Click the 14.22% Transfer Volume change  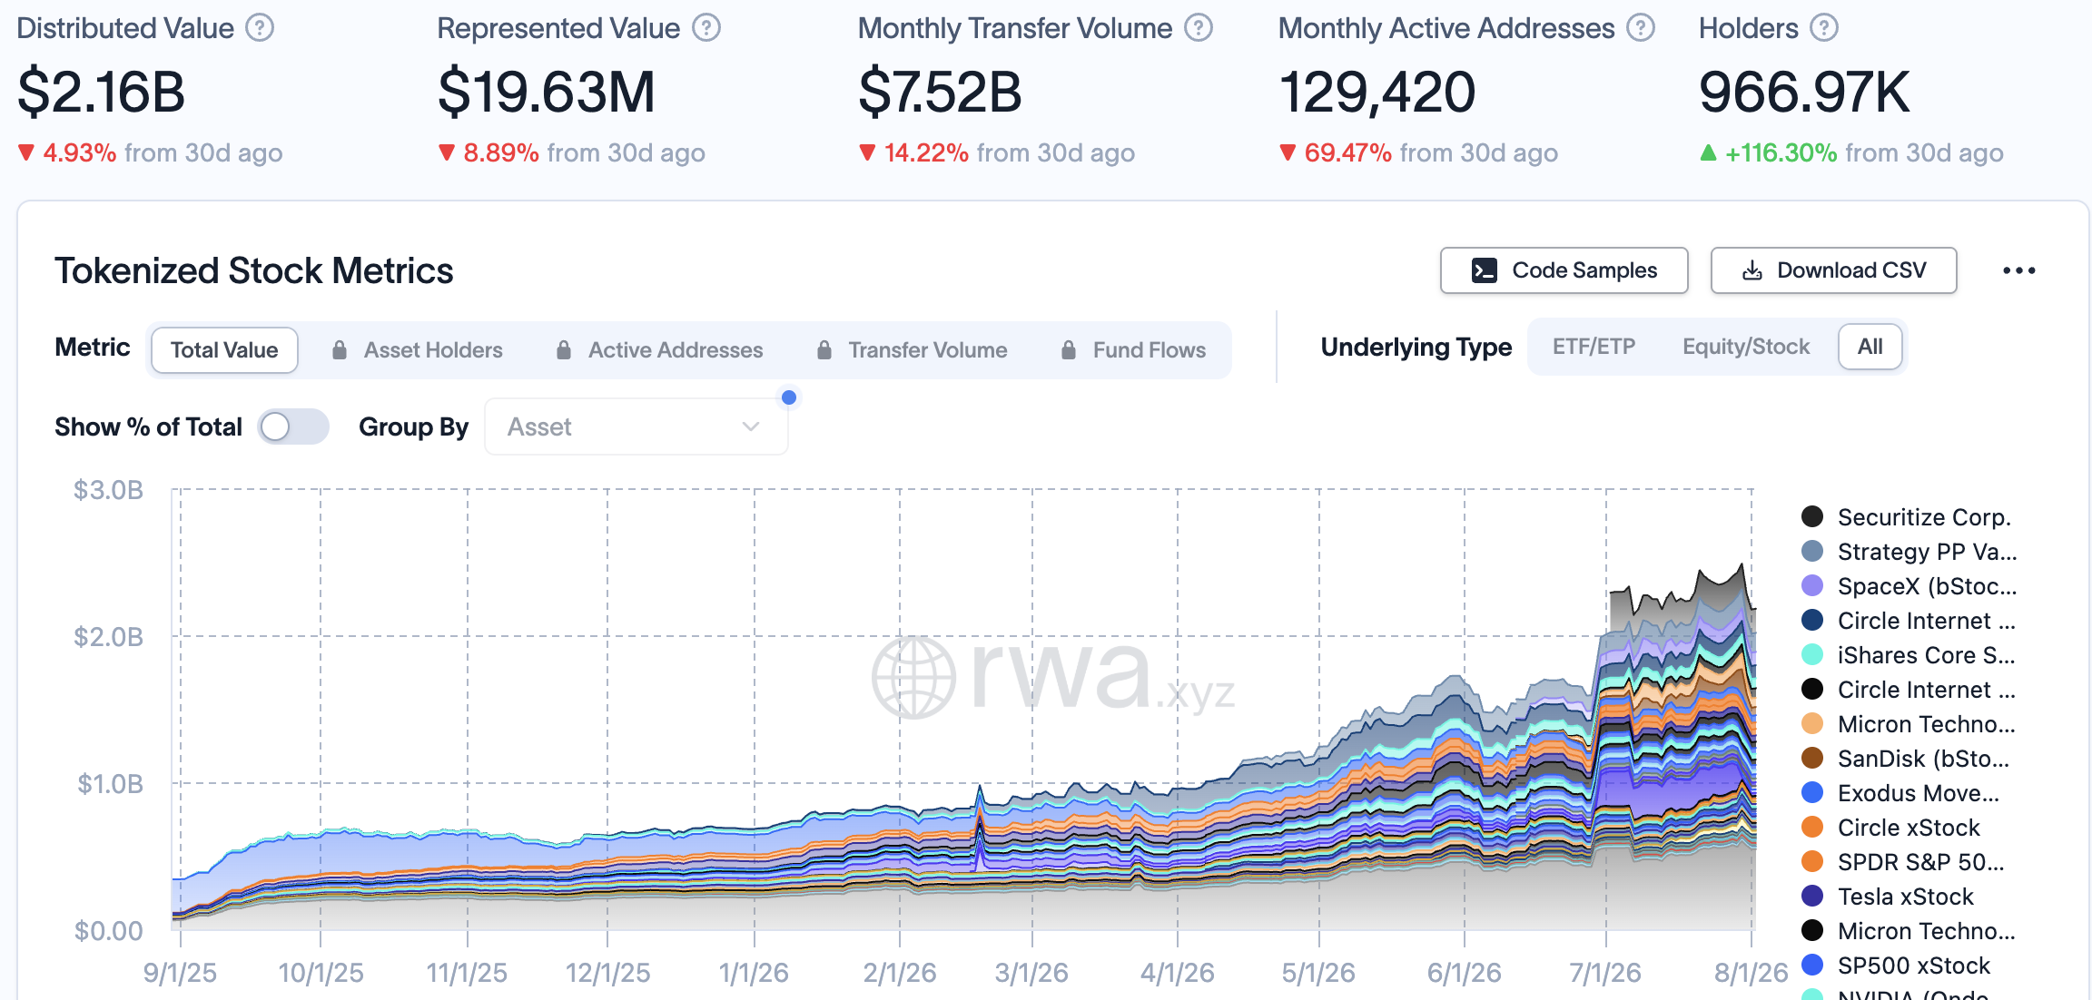pyautogui.click(x=926, y=152)
